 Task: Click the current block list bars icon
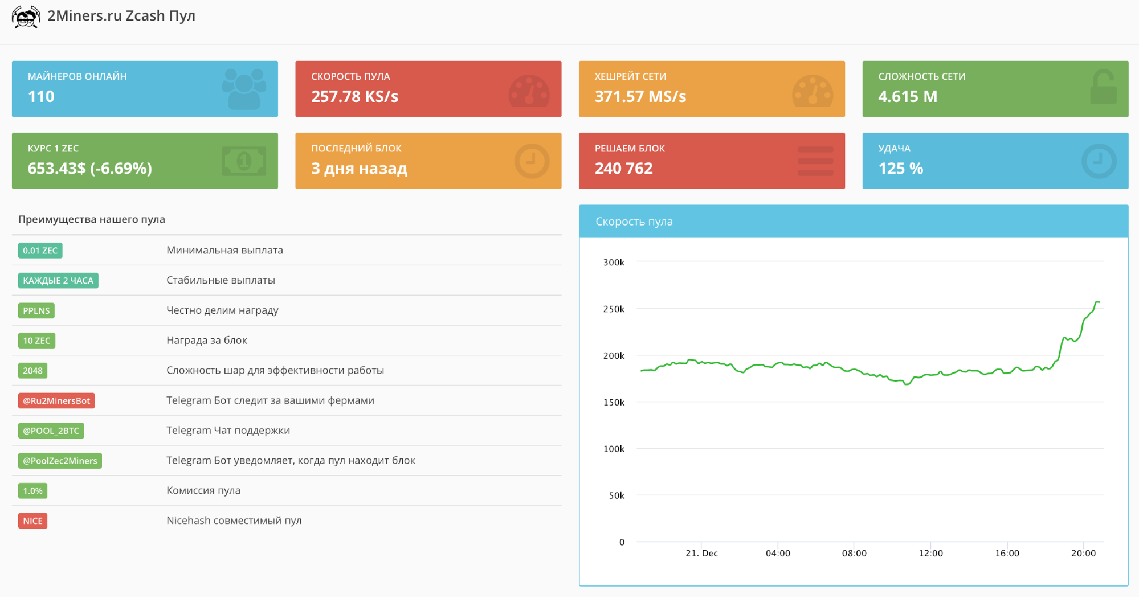click(815, 161)
